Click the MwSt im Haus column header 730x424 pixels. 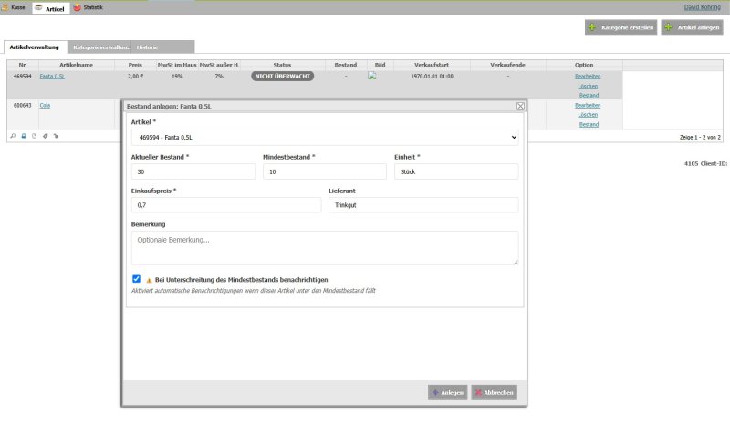coord(177,65)
